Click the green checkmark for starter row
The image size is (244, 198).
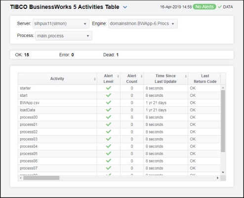tap(109, 88)
